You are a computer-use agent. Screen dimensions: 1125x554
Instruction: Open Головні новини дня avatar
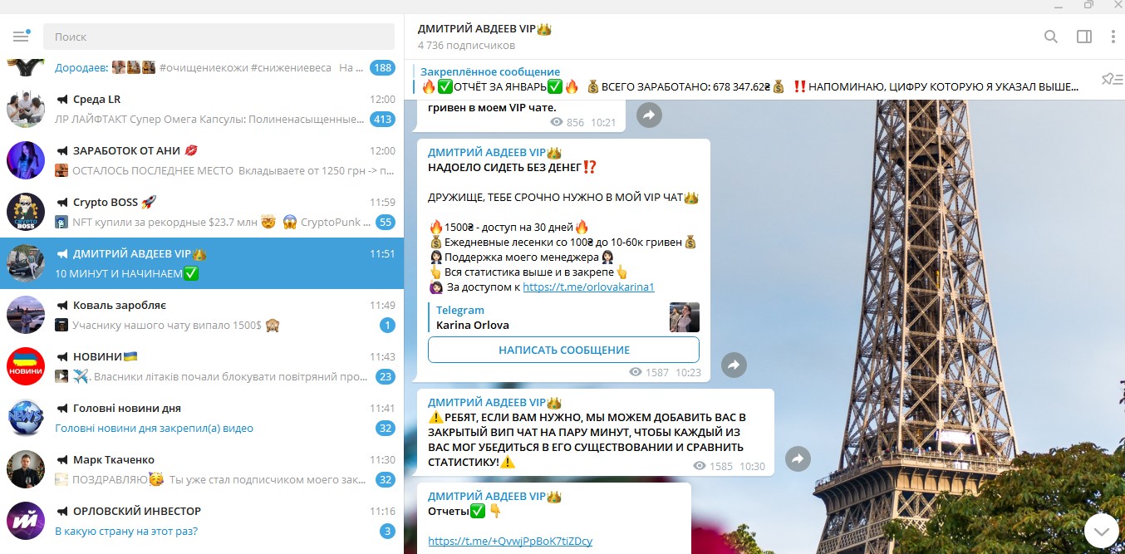pyautogui.click(x=26, y=418)
